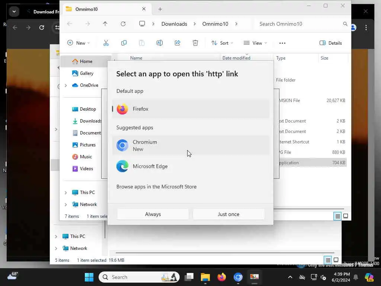
Task: Refresh the Omnimo10 folder view
Action: point(123,24)
